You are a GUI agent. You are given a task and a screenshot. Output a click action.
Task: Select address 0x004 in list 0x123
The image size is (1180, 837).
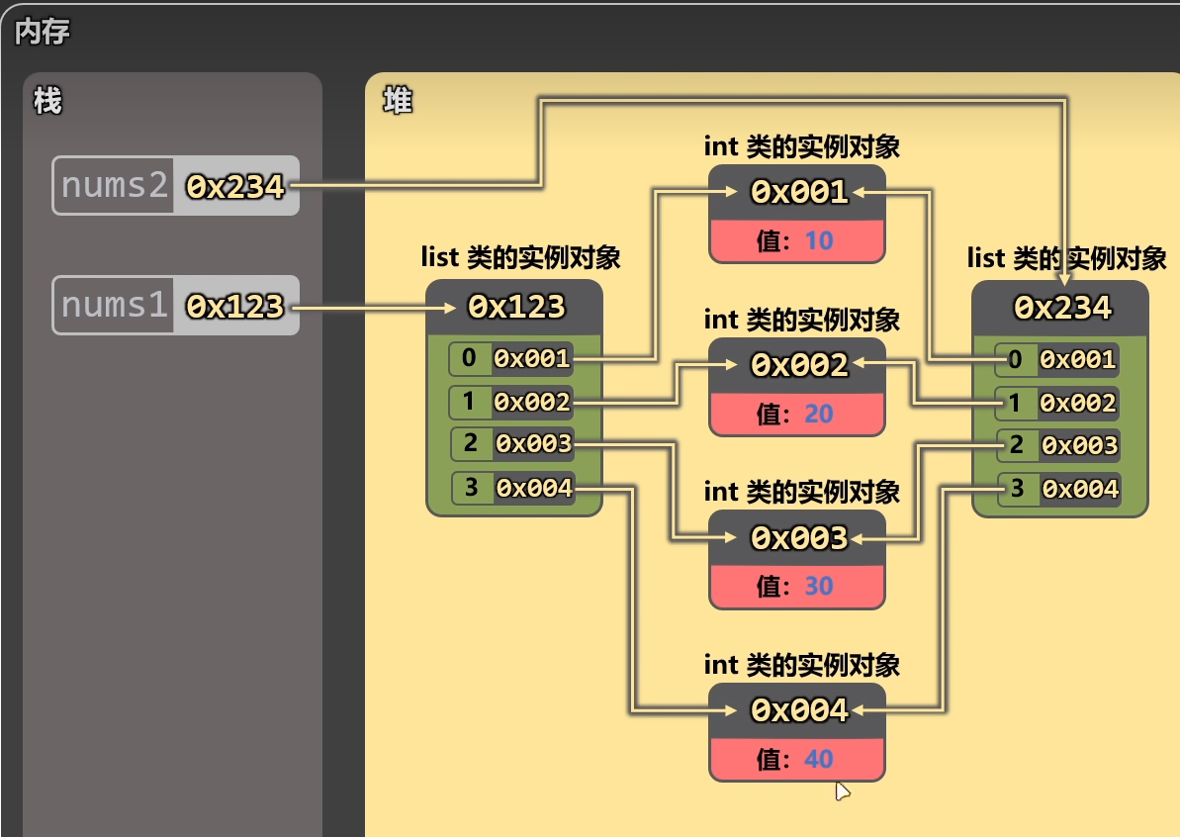534,488
